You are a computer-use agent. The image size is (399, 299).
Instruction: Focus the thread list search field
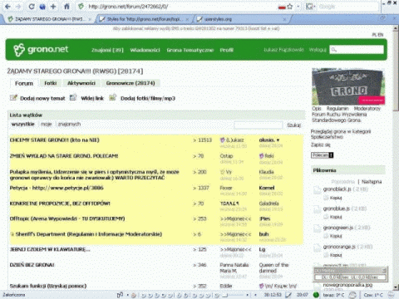click(259, 125)
